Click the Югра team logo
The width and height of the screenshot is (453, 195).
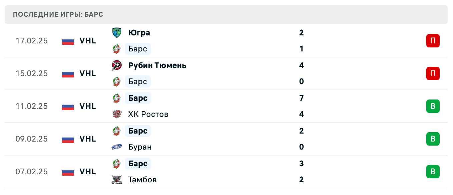point(116,33)
